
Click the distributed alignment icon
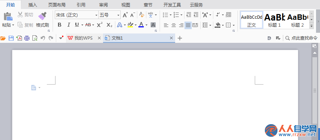pyautogui.click(x=195, y=25)
